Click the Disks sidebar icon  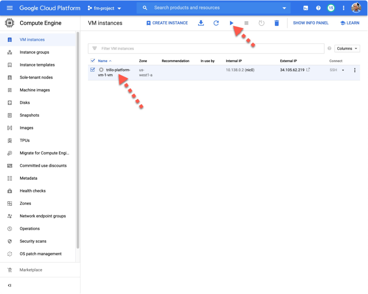click(x=10, y=103)
